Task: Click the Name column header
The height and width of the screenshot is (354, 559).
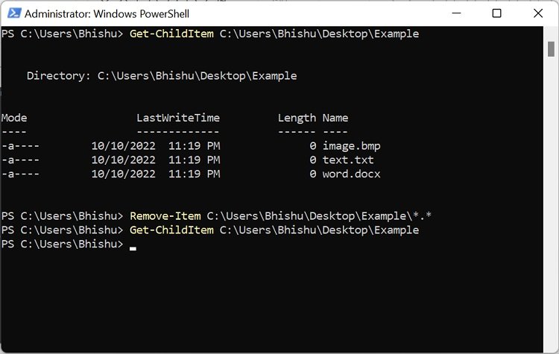Action: click(x=335, y=118)
